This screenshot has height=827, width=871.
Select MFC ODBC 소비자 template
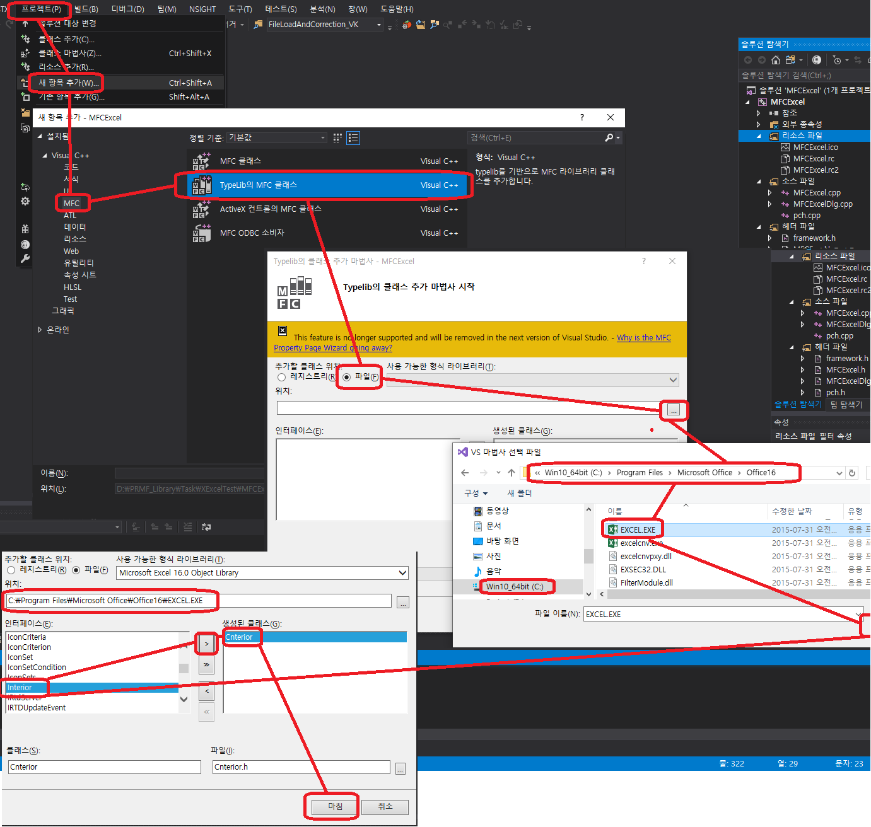click(327, 233)
